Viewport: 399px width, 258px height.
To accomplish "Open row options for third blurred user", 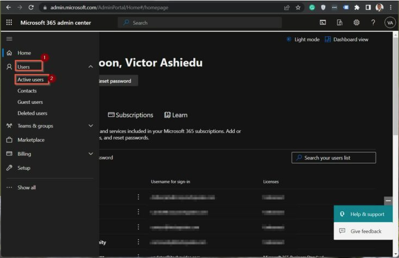I will [138, 227].
